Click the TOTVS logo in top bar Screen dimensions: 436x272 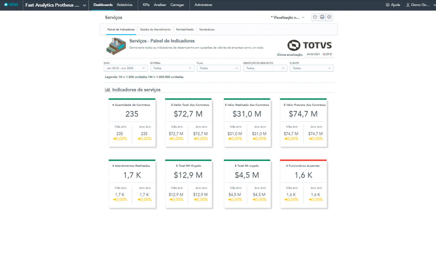[11, 5]
